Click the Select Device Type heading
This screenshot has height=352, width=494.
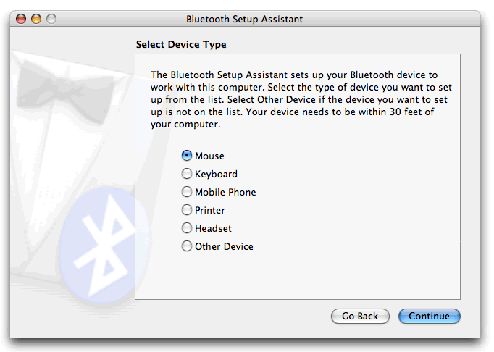tap(181, 45)
